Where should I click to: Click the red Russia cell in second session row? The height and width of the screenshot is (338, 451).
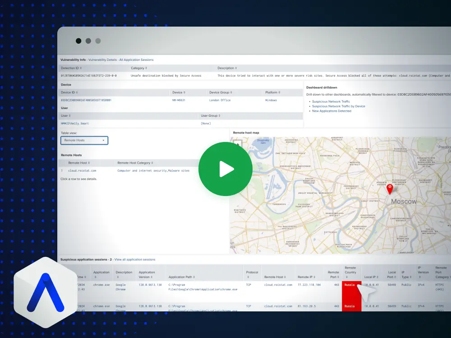tap(351, 306)
